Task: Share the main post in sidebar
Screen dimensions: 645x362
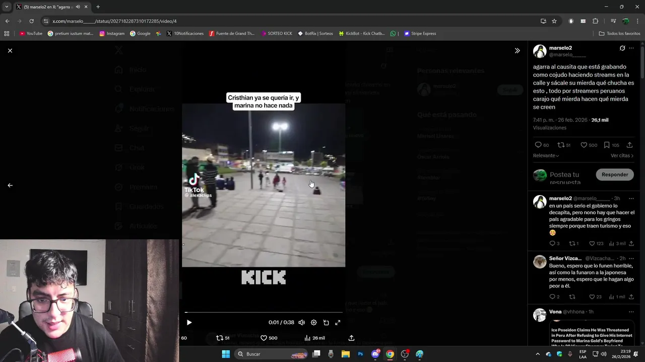Action: click(x=630, y=145)
